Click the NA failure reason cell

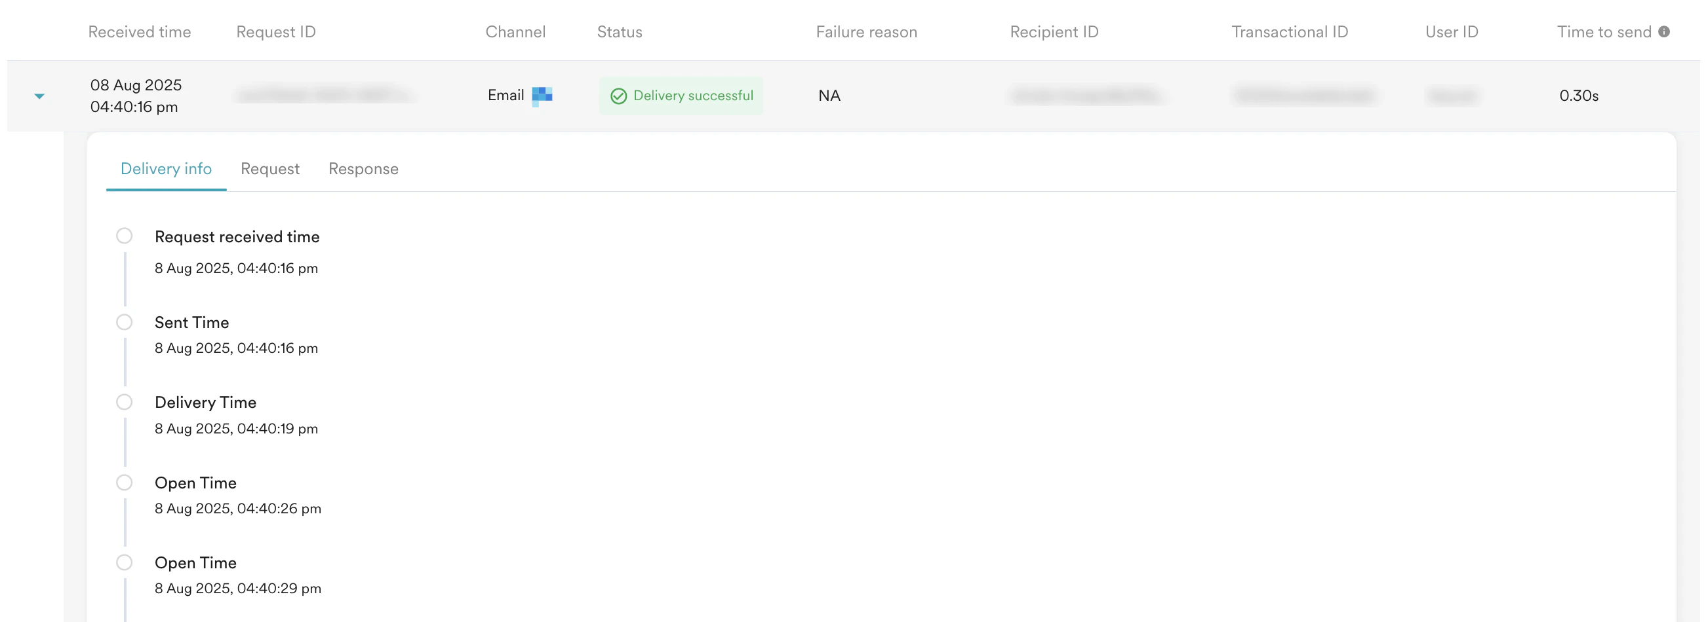pos(829,95)
